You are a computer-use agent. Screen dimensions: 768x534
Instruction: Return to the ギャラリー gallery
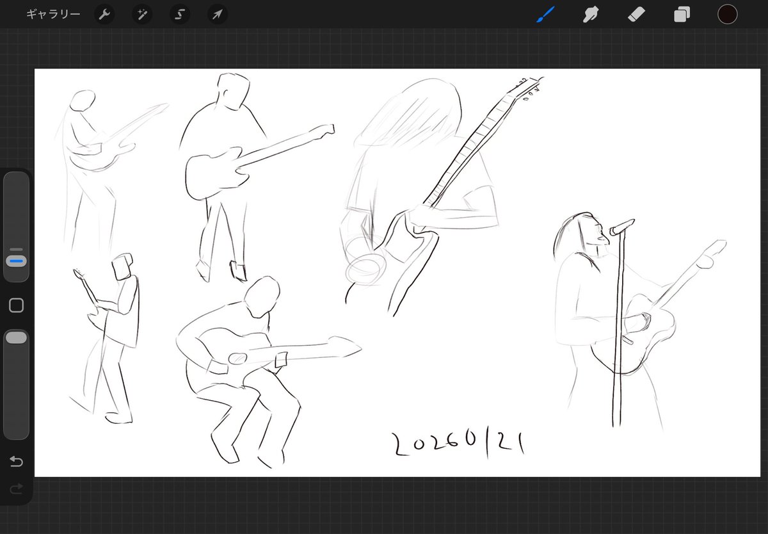(x=53, y=14)
